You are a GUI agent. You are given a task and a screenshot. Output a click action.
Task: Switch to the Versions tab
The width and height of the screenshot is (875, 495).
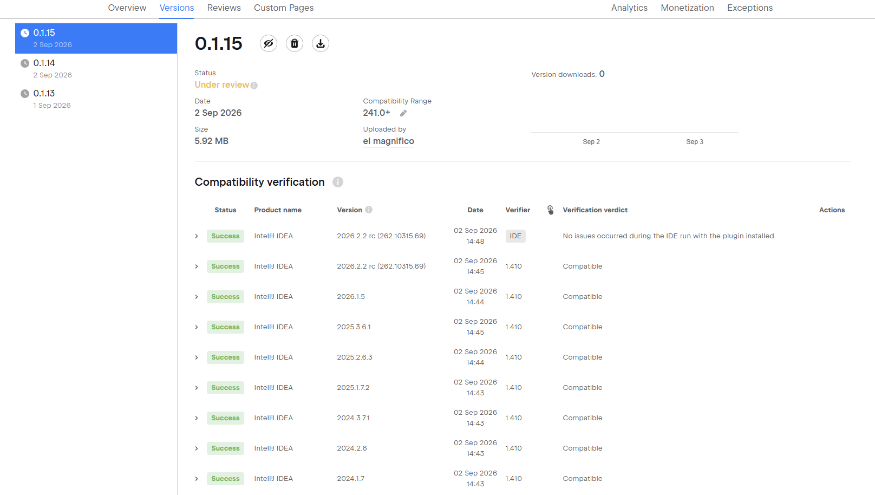coord(177,8)
